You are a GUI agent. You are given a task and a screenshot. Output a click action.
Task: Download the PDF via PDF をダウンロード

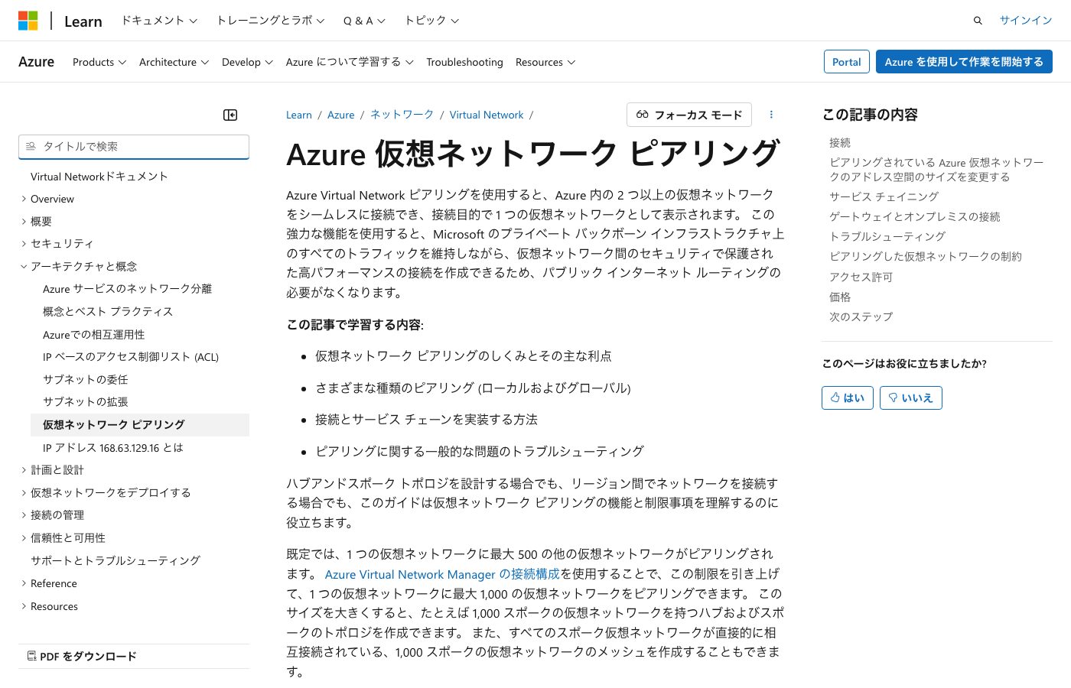82,656
